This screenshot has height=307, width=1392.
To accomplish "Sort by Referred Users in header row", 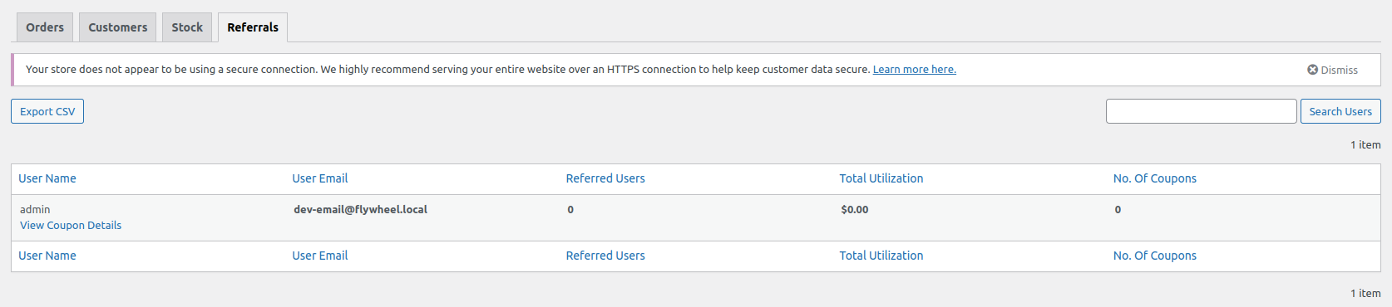I will 605,178.
